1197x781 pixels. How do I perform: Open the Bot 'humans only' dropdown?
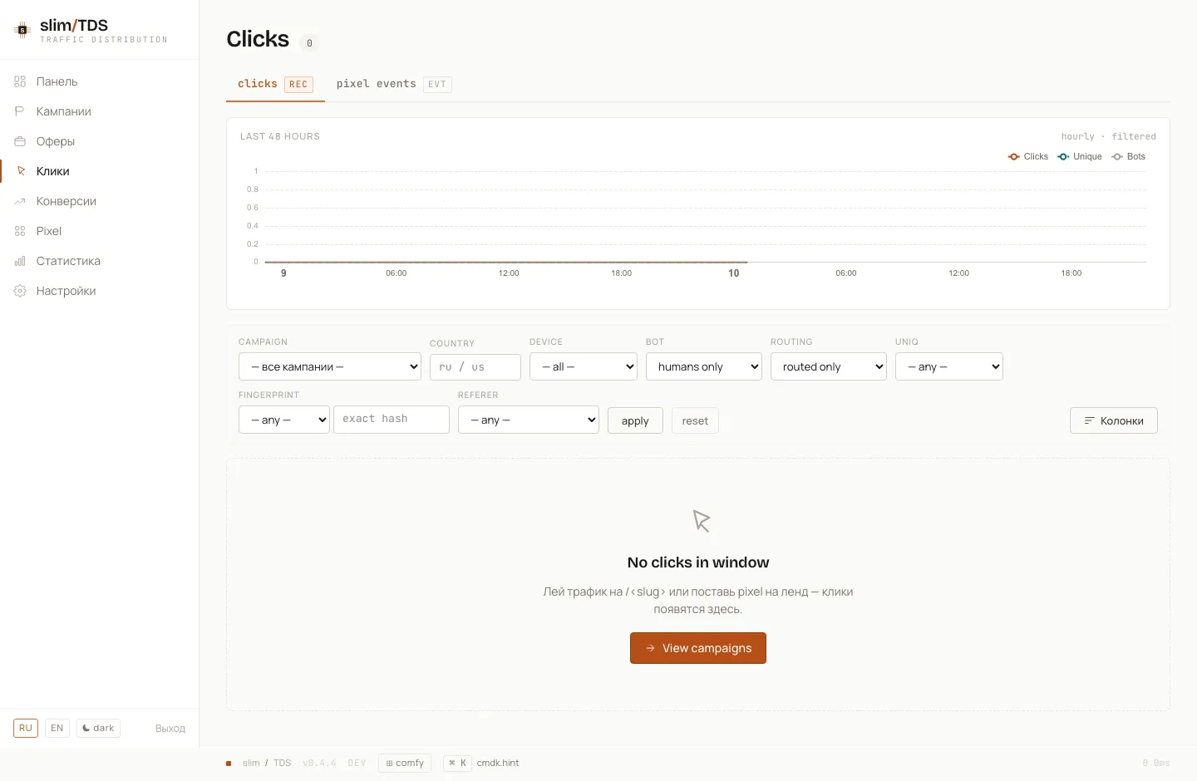tap(704, 366)
